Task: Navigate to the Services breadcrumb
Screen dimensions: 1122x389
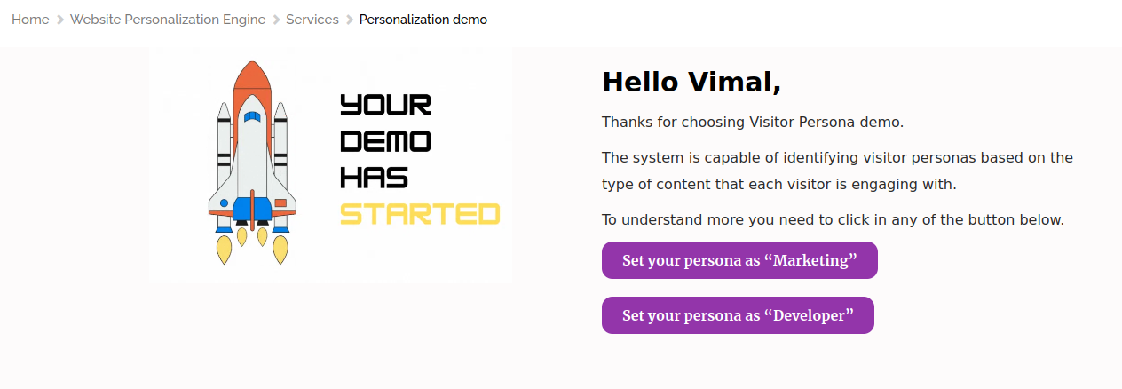Action: click(x=312, y=20)
